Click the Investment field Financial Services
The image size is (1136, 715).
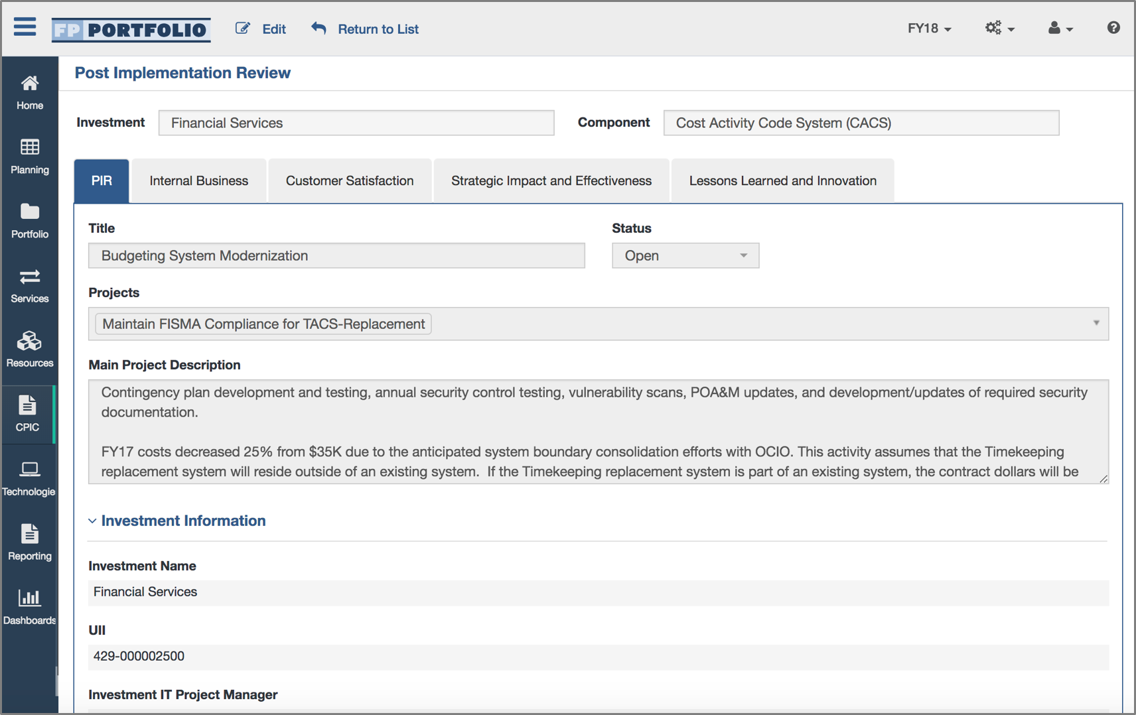(x=356, y=123)
